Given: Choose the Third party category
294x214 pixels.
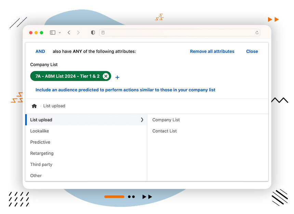Looking at the screenshot, I should [41, 165].
